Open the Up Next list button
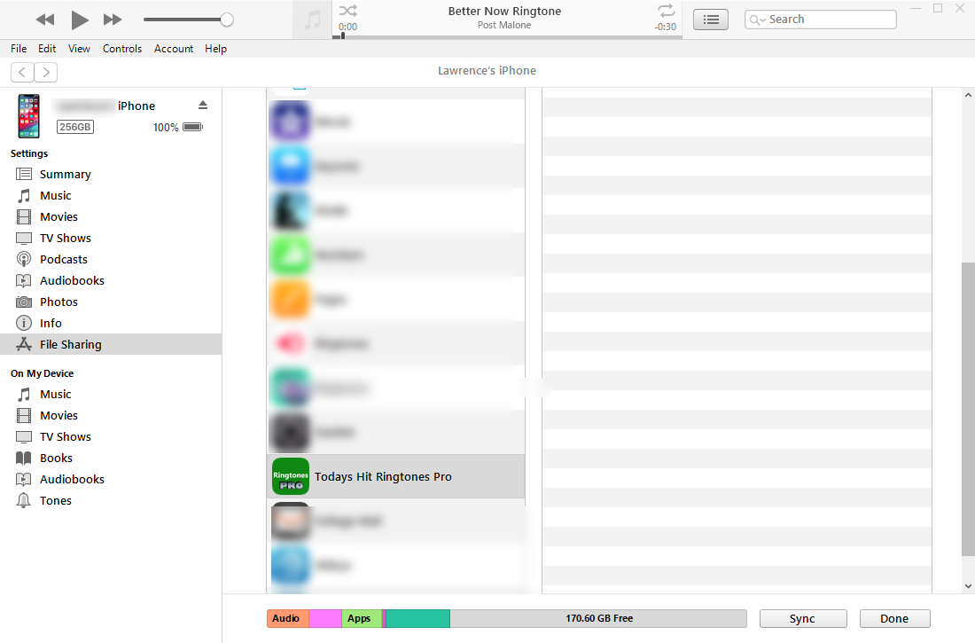Viewport: 975px width, 643px height. pos(711,20)
